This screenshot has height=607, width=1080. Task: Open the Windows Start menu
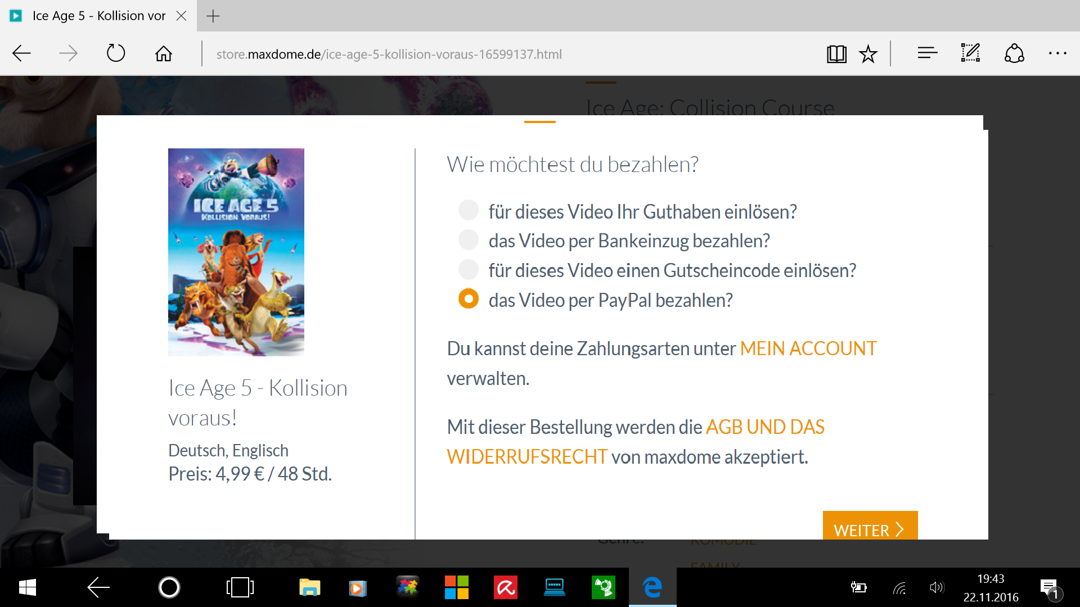click(27, 588)
